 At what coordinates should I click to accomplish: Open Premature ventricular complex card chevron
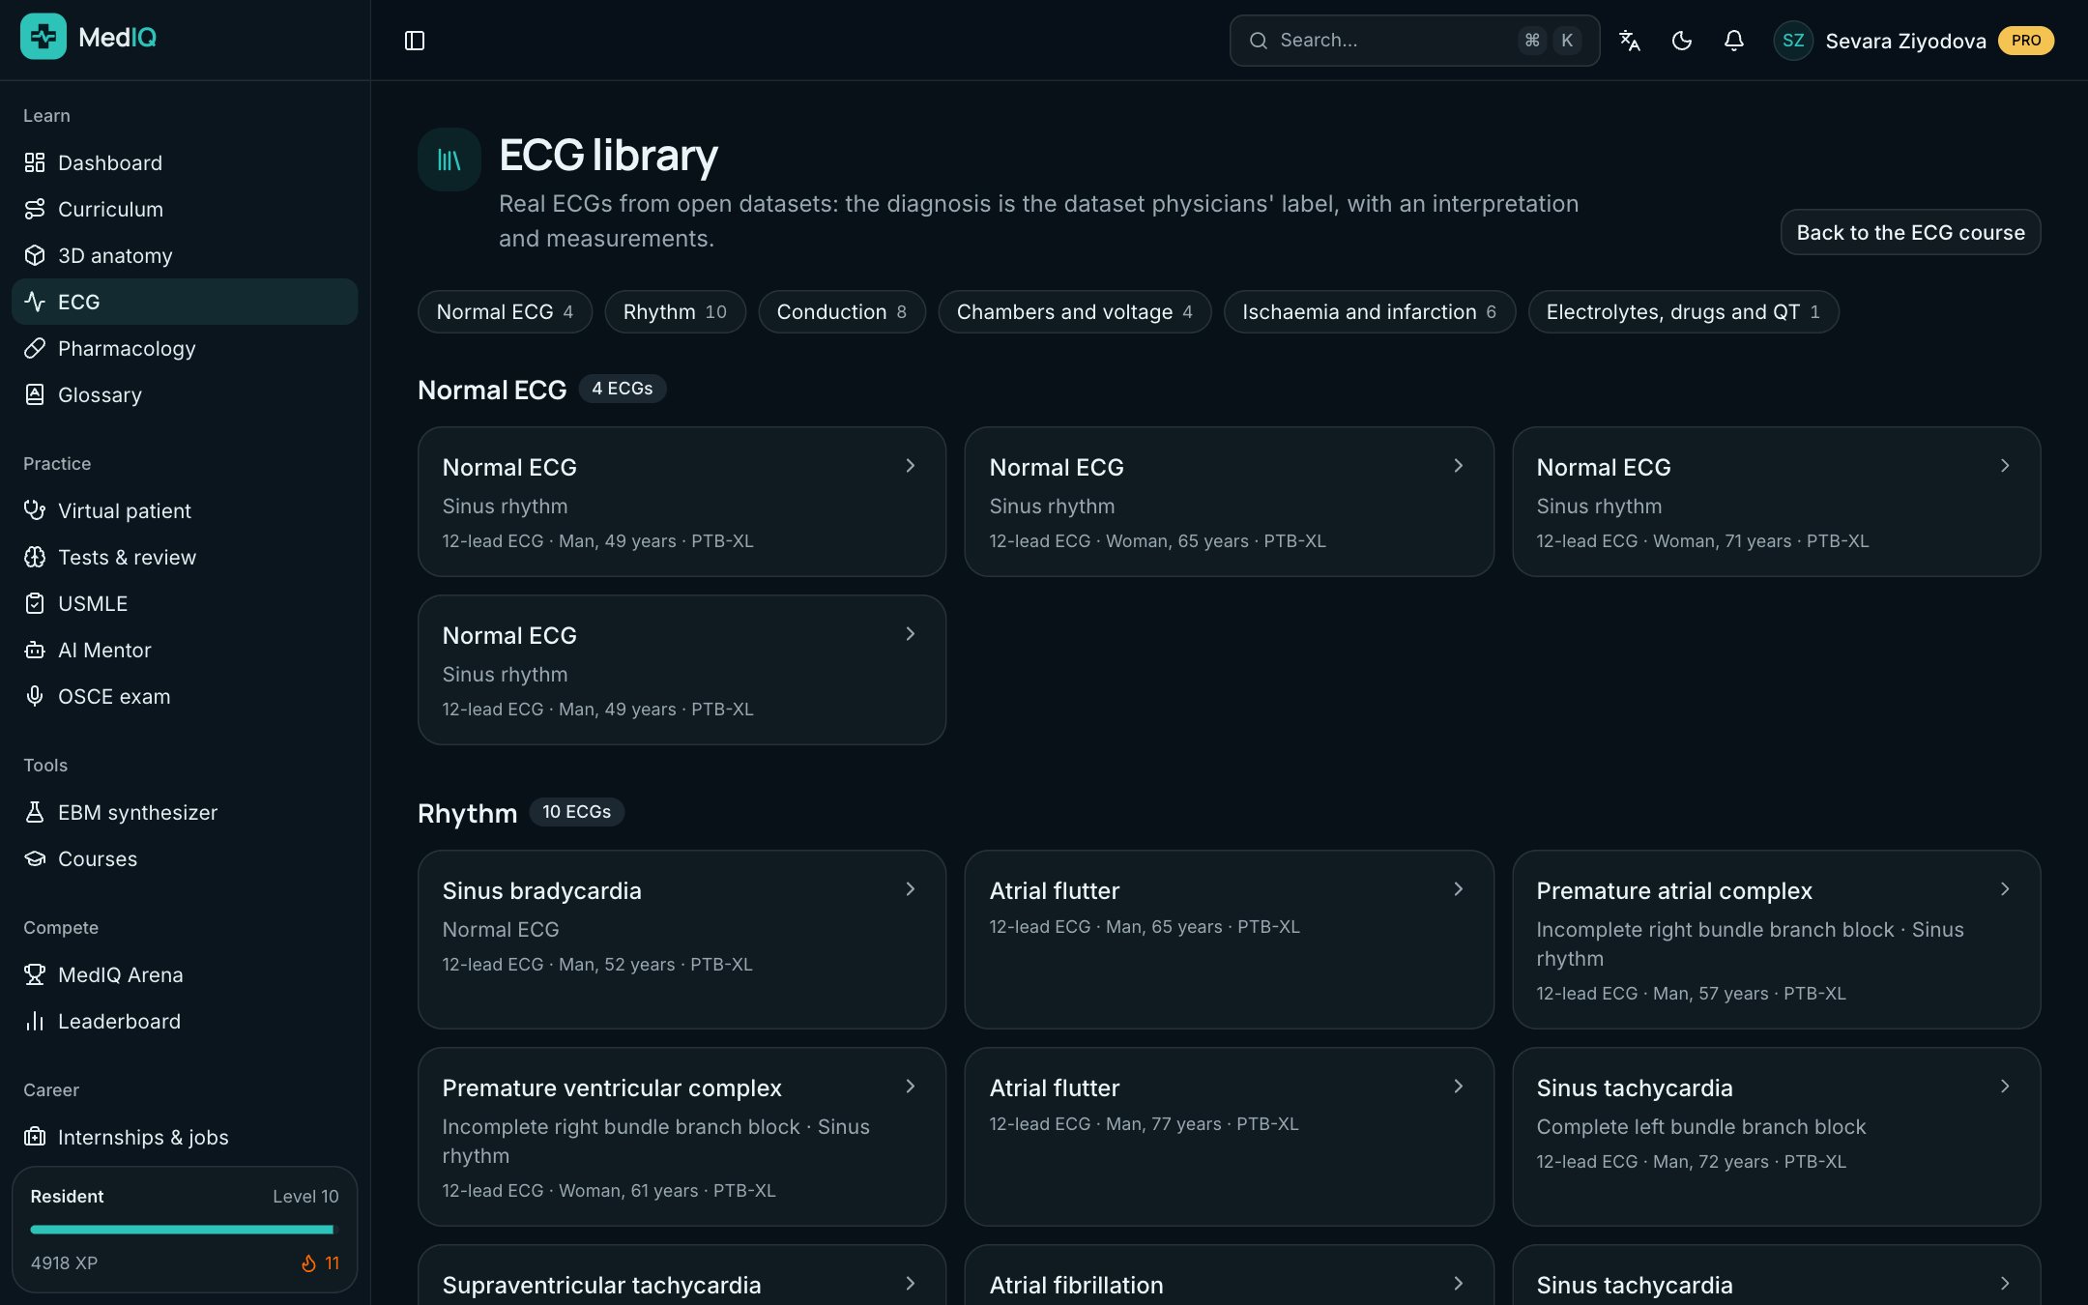click(911, 1087)
